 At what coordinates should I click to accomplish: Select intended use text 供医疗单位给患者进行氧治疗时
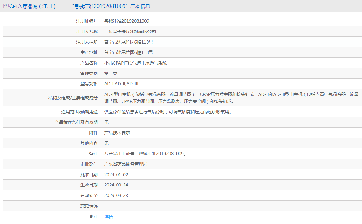tap(168, 112)
